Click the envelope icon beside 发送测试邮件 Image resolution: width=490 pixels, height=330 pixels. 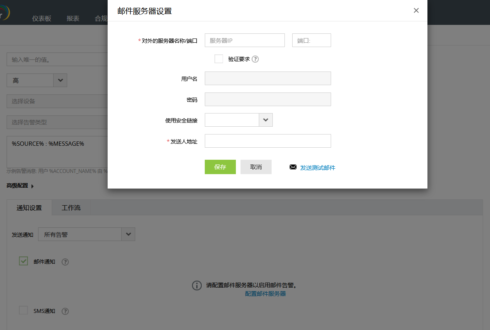tap(293, 167)
